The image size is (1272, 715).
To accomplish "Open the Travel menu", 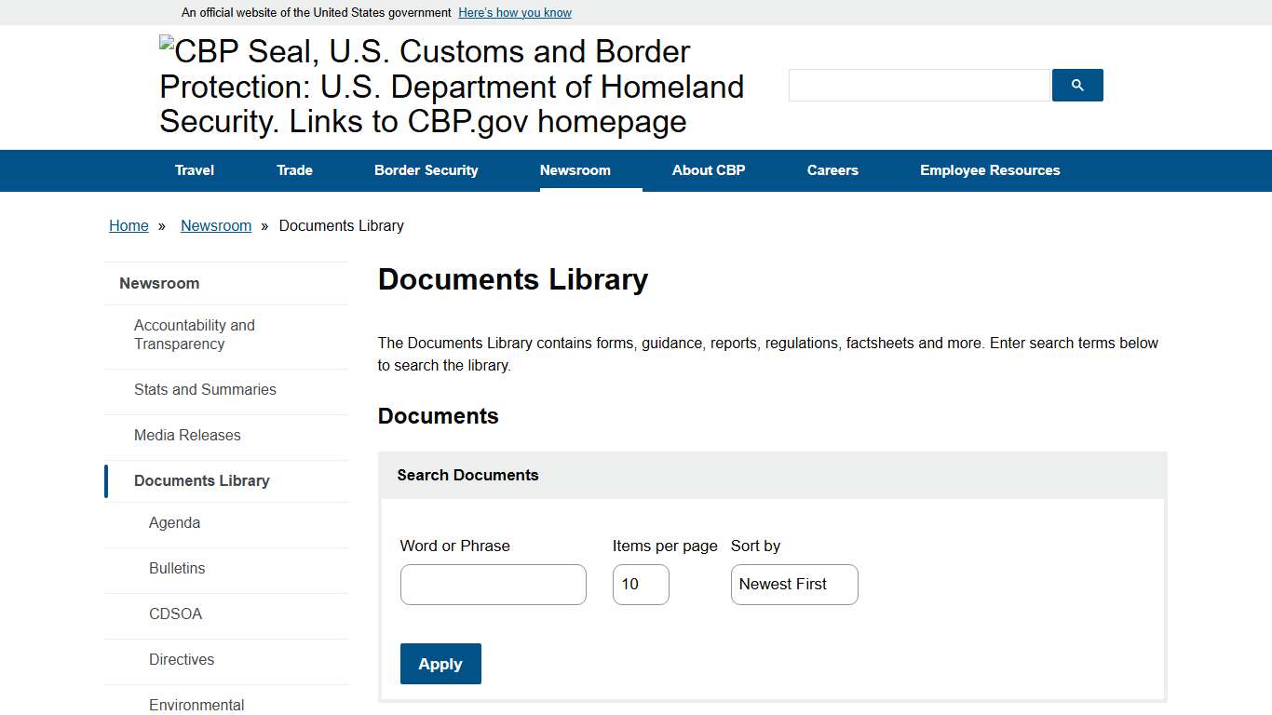I will pos(194,170).
